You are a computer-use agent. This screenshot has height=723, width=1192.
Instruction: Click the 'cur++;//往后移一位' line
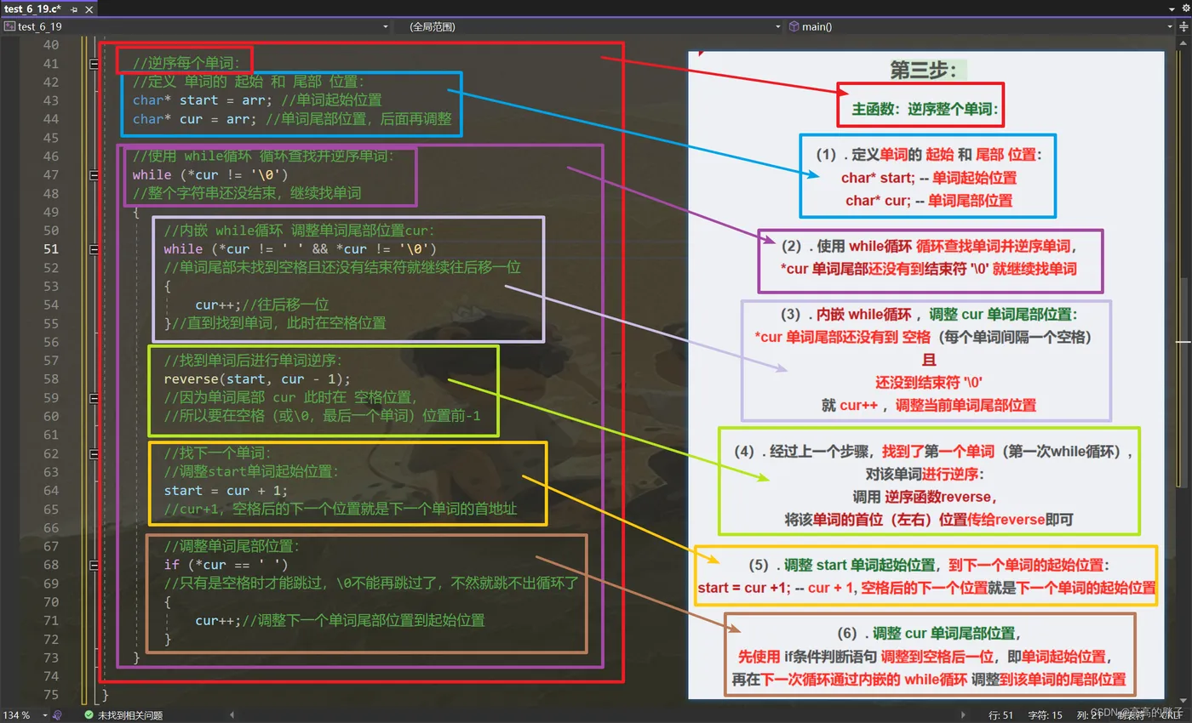(261, 305)
